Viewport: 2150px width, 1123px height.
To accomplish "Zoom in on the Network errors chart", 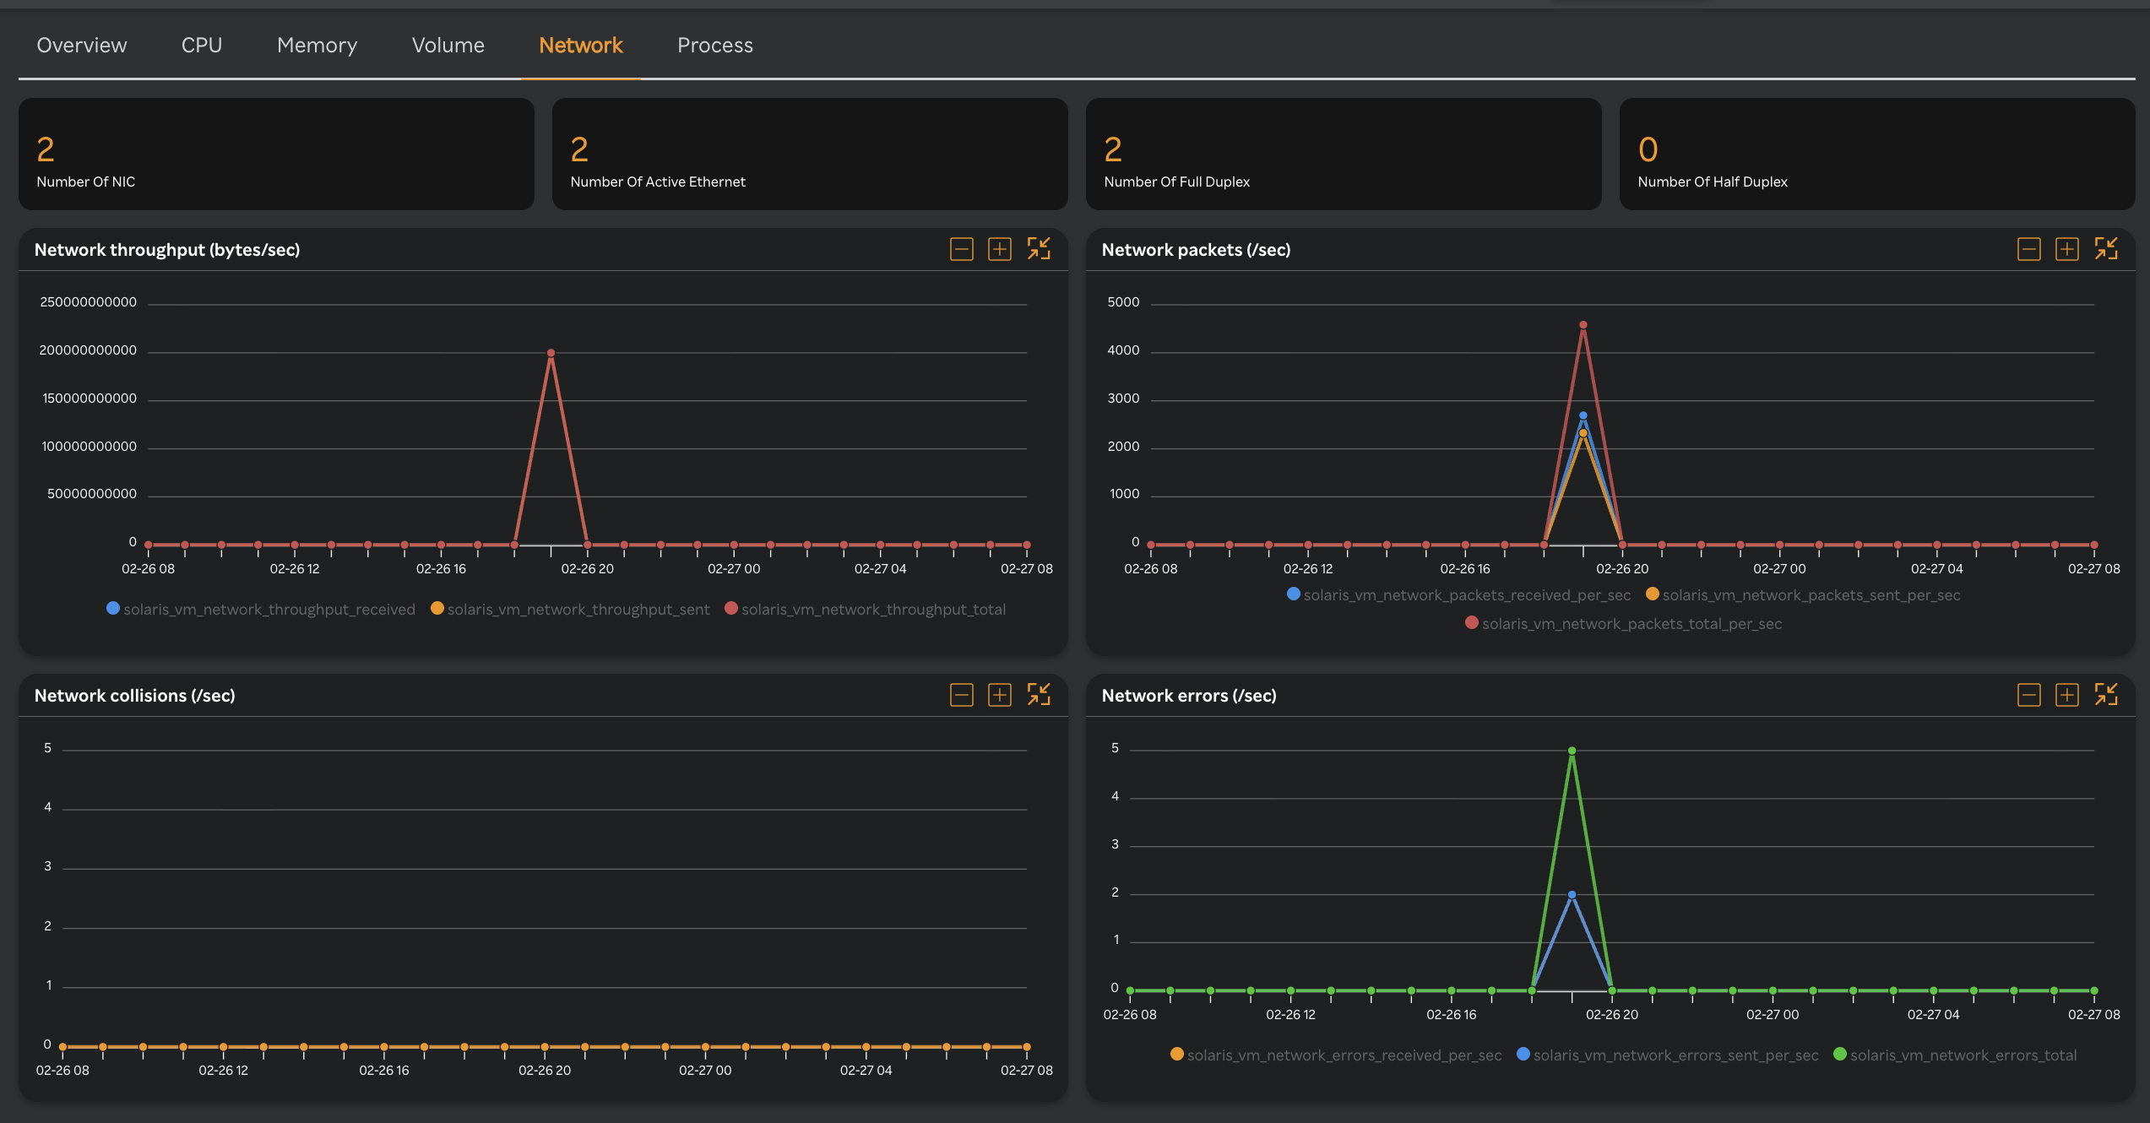I will coord(2068,694).
